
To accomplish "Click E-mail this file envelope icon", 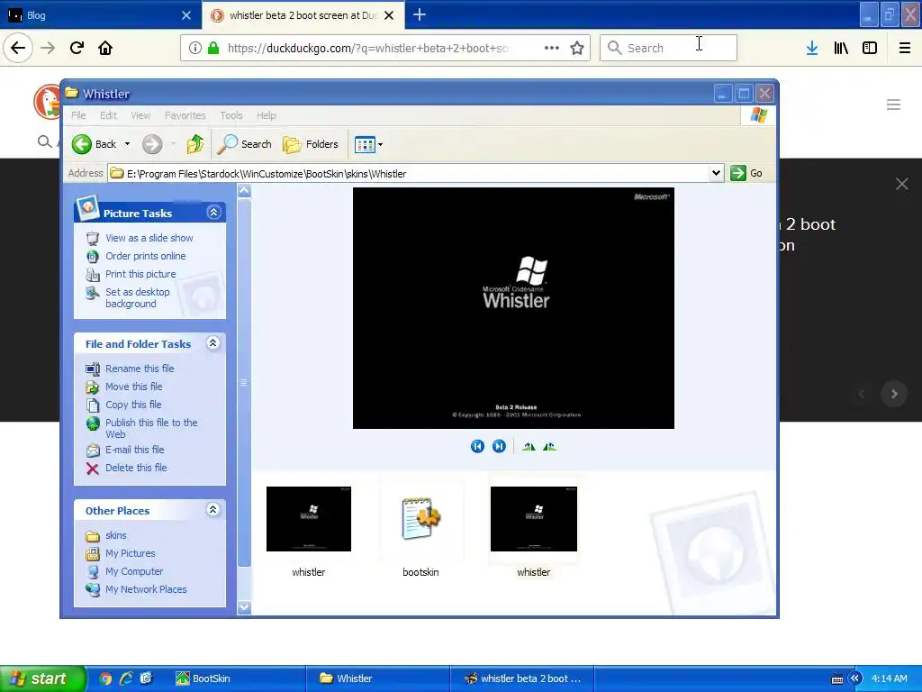I will tap(93, 451).
